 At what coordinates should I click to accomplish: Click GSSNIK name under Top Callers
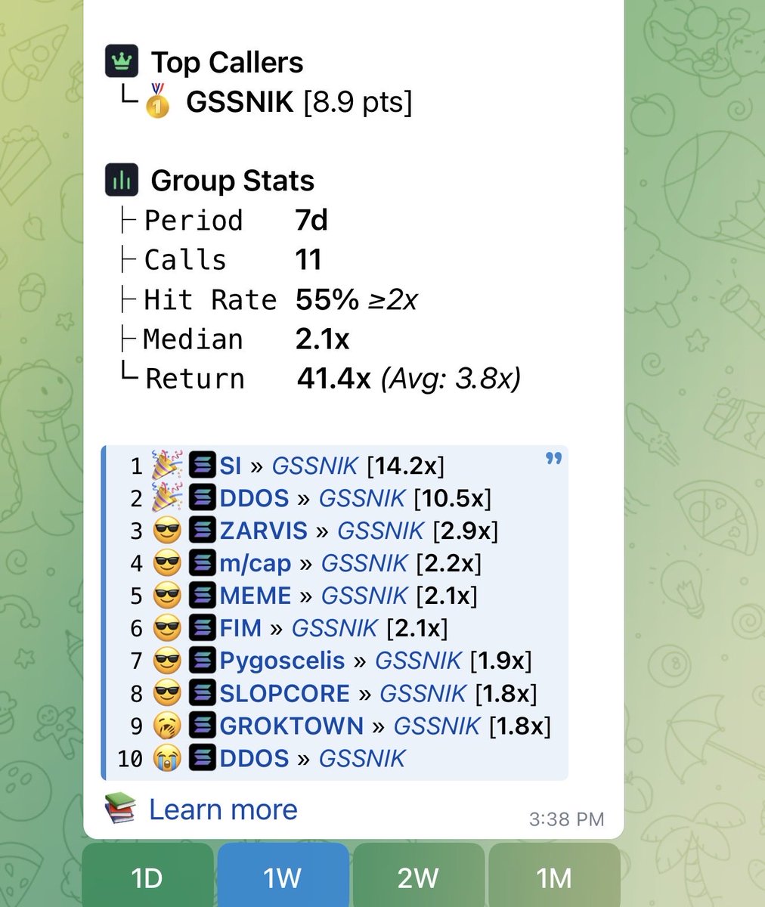(x=240, y=101)
